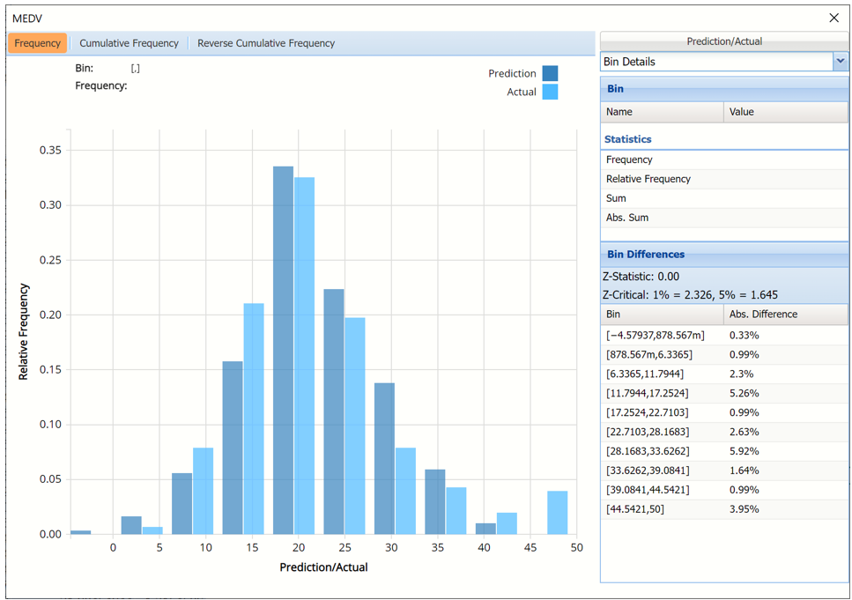Click the Abs. Difference column header
This screenshot has width=852, height=600.
(x=785, y=315)
